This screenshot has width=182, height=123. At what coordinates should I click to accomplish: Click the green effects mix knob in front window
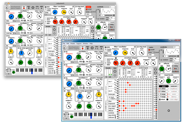pyautogui.click(x=162, y=69)
